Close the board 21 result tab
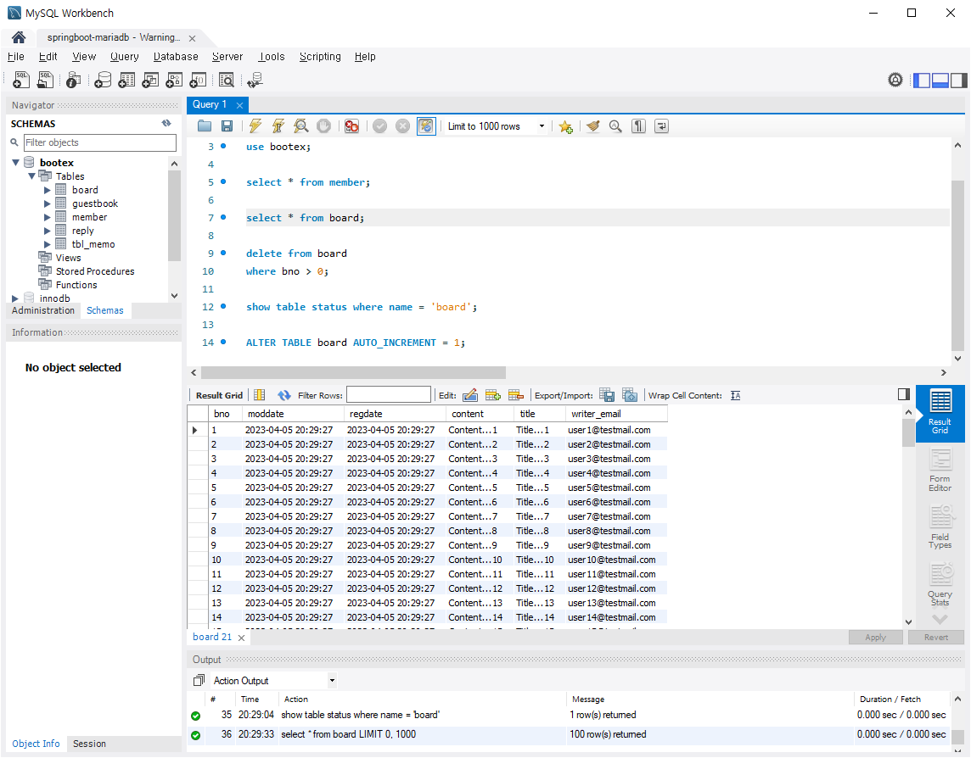The image size is (971, 758). [x=242, y=638]
